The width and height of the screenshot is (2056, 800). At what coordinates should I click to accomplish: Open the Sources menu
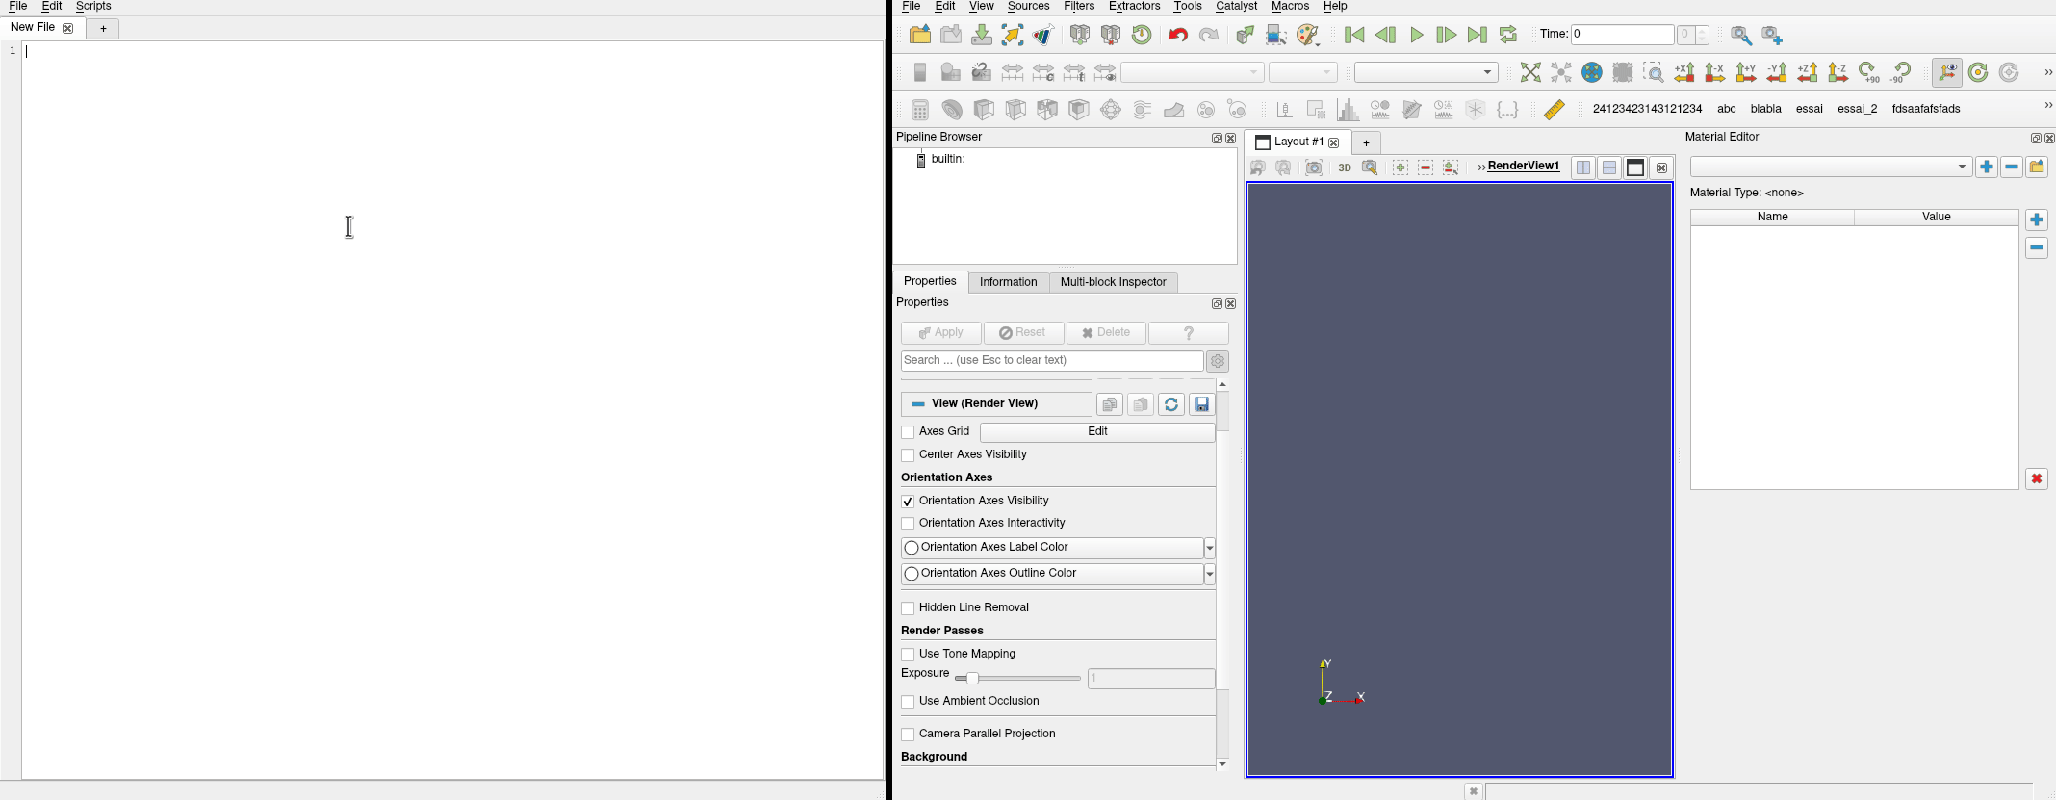tap(1028, 7)
